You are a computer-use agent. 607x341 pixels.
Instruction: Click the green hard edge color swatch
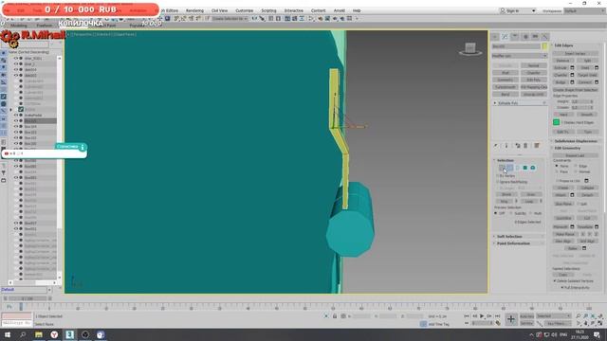point(557,122)
